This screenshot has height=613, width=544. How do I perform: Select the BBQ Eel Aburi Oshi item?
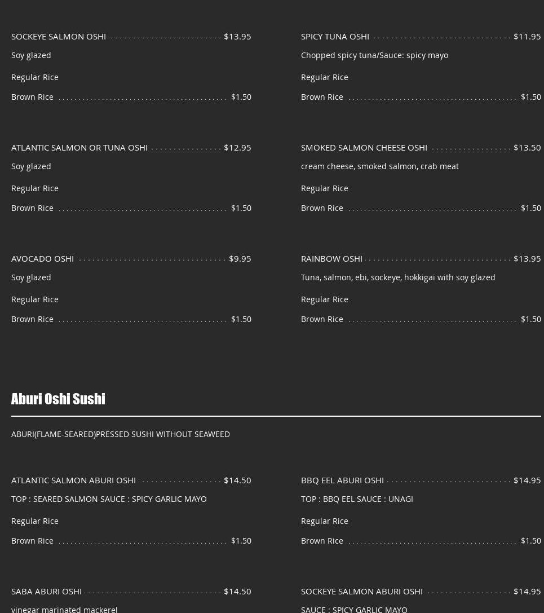[x=342, y=480]
